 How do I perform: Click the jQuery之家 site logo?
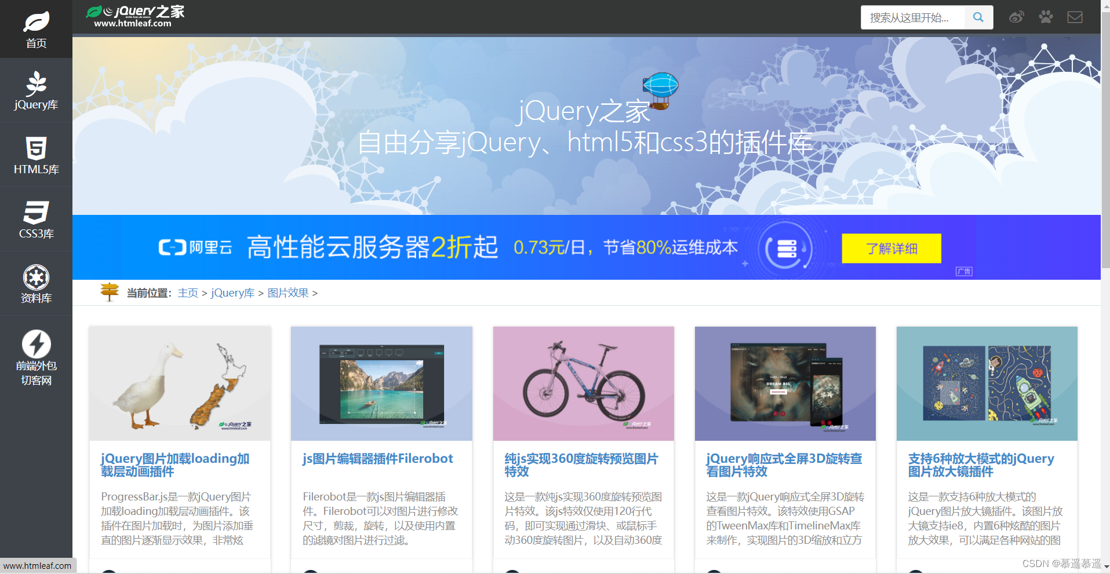tap(135, 16)
